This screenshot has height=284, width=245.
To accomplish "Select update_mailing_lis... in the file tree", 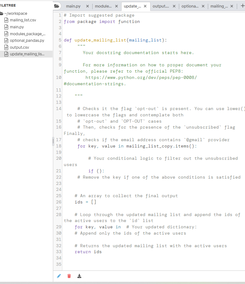I will pyautogui.click(x=27, y=54).
